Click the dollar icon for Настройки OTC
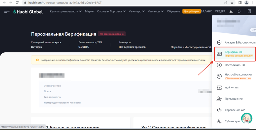 pos(219,65)
